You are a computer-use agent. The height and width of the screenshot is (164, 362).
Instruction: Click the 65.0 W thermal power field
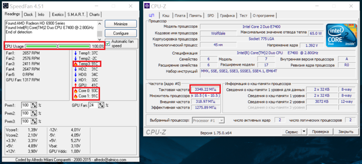(x=315, y=33)
